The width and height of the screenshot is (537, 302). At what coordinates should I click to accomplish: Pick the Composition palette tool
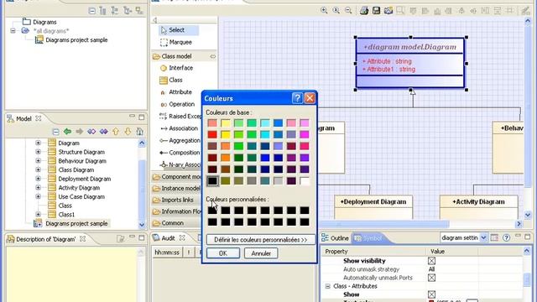pyautogui.click(x=180, y=153)
